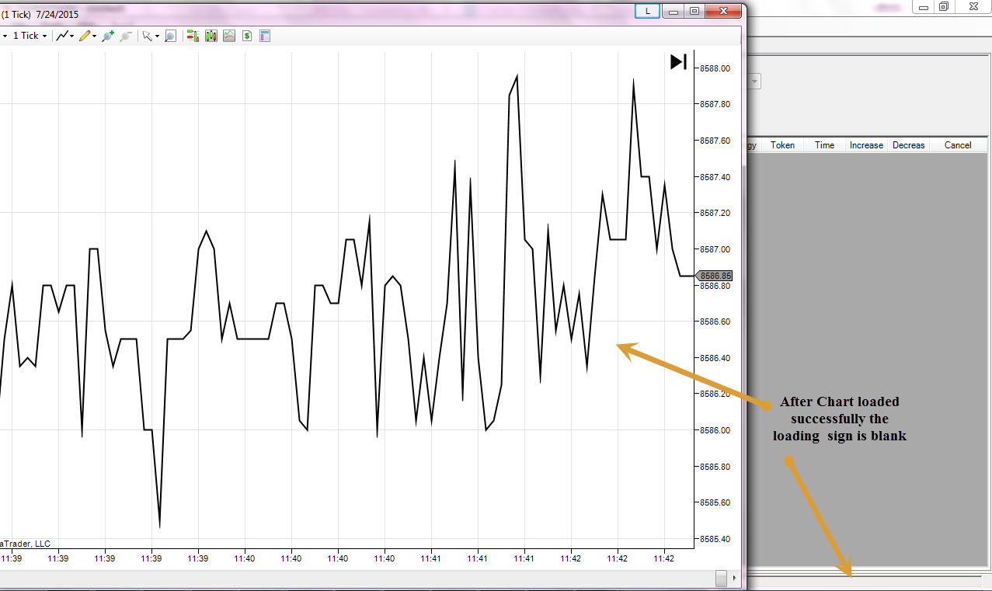Sort by the Increase column header

(x=866, y=145)
